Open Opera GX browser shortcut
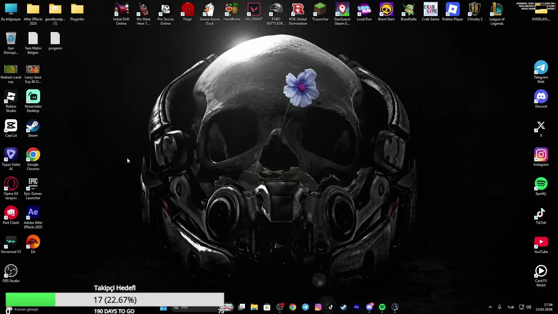This screenshot has width=558, height=314. 11,189
